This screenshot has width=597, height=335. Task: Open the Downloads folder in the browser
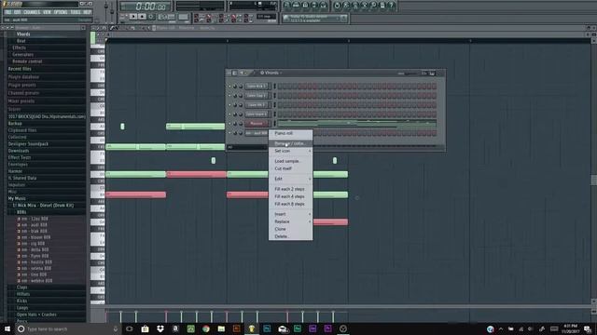(19, 151)
